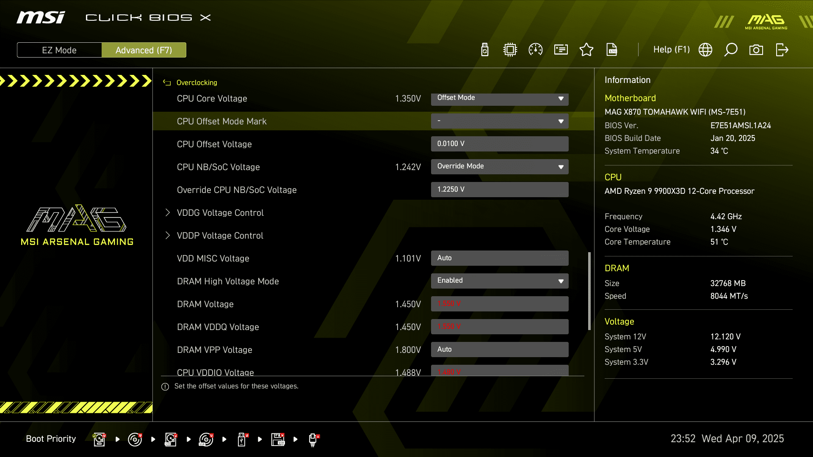Viewport: 813px width, 457px height.
Task: Select Advanced (F7) mode
Action: click(x=144, y=50)
